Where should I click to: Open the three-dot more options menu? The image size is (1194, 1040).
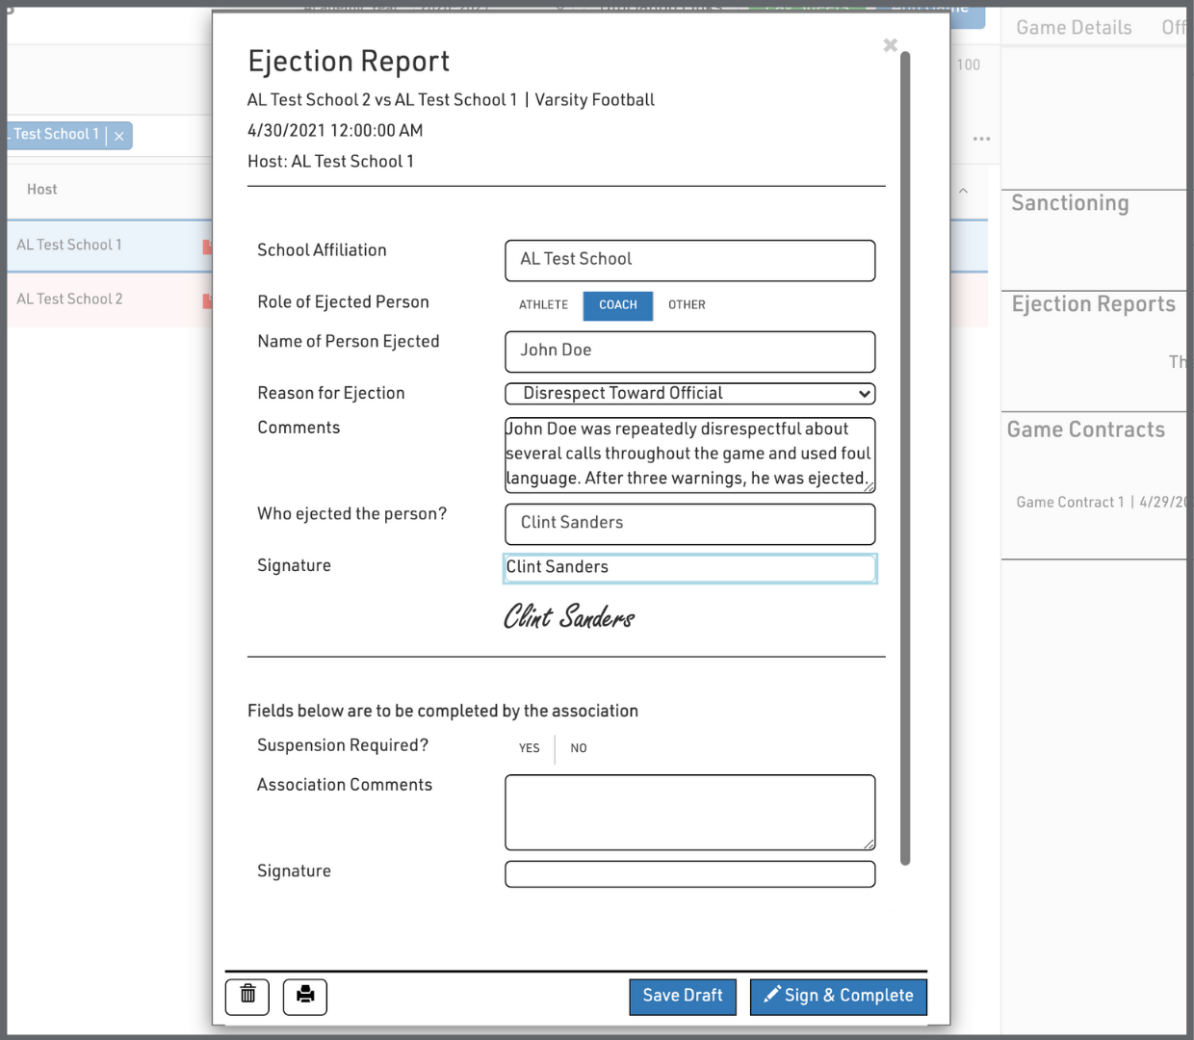(981, 139)
